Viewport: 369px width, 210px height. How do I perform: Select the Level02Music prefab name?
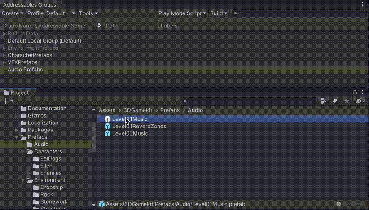pyautogui.click(x=130, y=134)
